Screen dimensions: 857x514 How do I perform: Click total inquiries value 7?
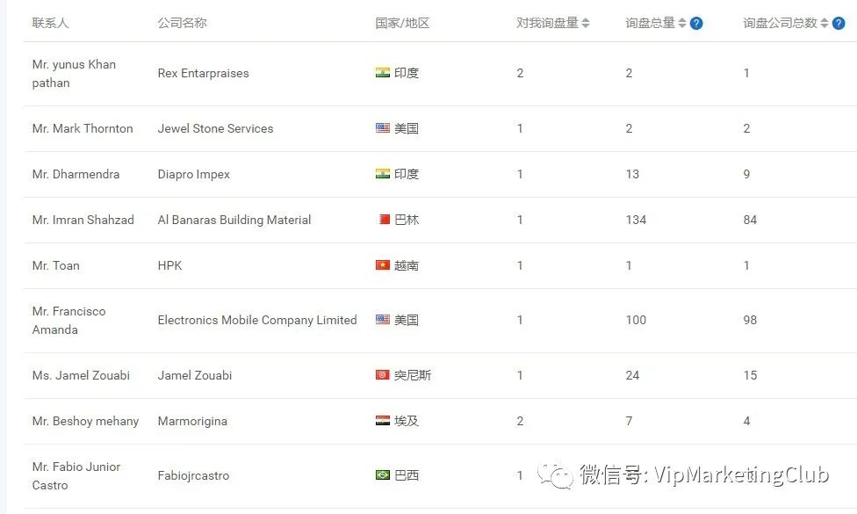629,421
